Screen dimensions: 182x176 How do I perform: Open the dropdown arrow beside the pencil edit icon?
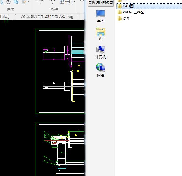point(29,2)
